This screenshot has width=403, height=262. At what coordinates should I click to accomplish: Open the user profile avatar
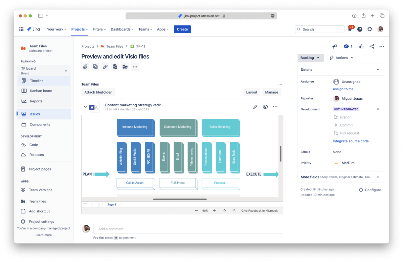[380, 29]
